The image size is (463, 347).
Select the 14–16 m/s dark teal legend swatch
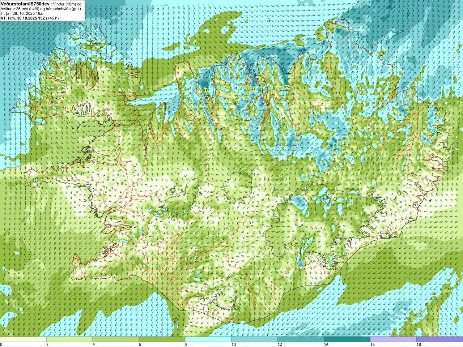click(347, 339)
